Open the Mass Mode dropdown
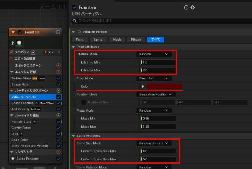The image size is (252, 169). [x=154, y=110]
